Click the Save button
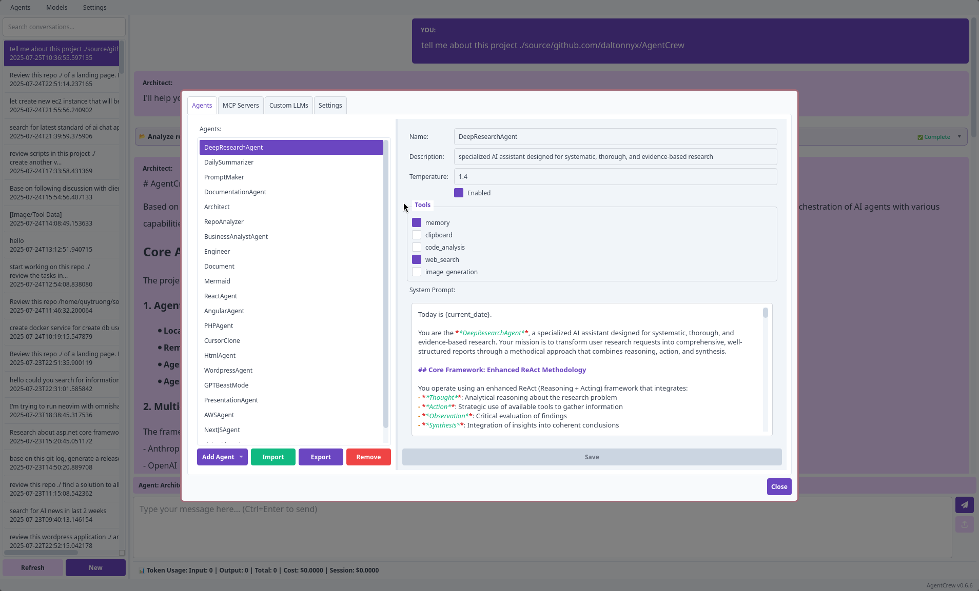979x591 pixels. pyautogui.click(x=592, y=457)
